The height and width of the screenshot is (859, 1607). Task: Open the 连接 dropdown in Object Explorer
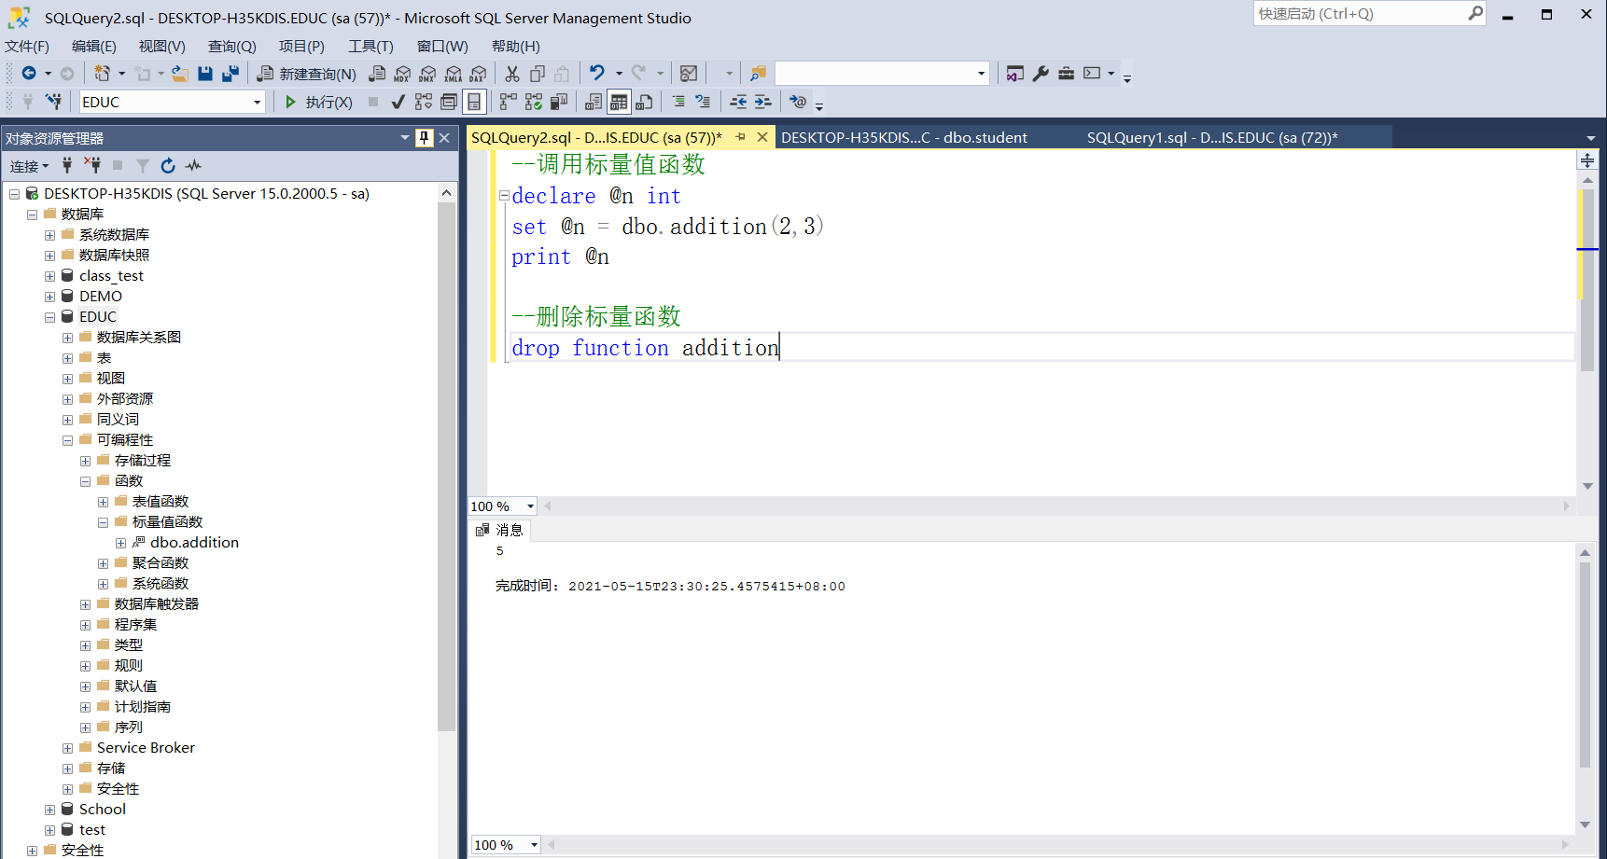pyautogui.click(x=29, y=166)
